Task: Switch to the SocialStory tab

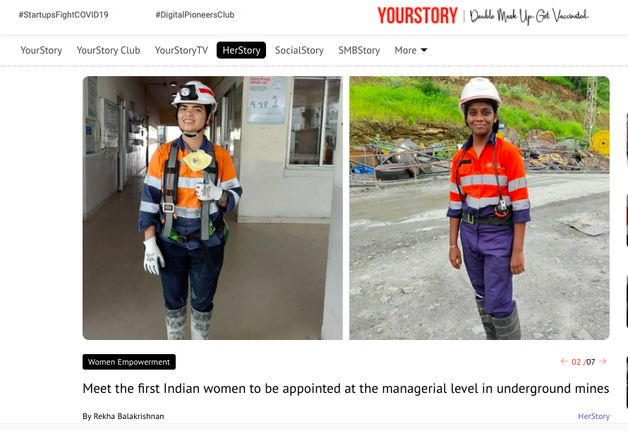Action: pyautogui.click(x=299, y=50)
